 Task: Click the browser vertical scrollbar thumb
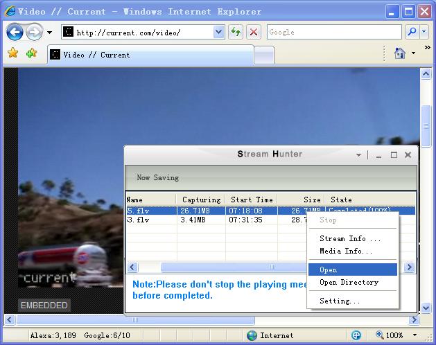click(x=426, y=126)
